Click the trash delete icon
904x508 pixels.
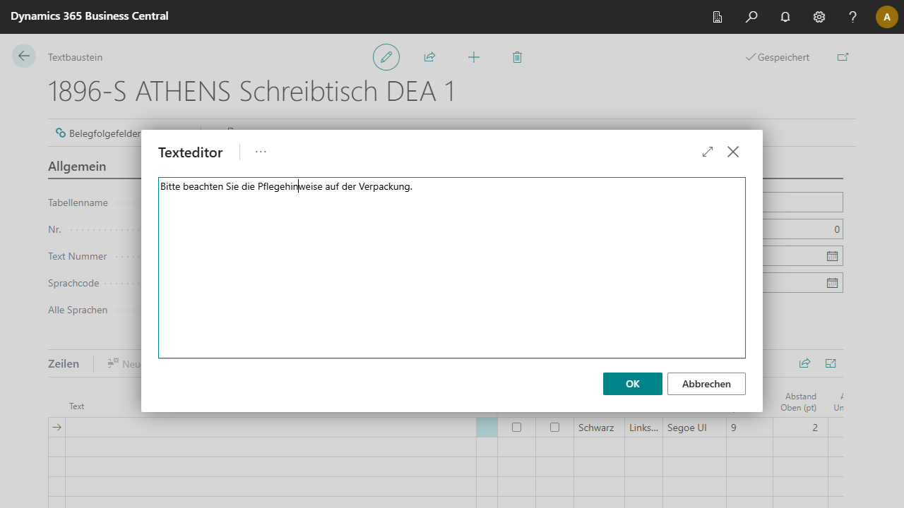pos(517,57)
